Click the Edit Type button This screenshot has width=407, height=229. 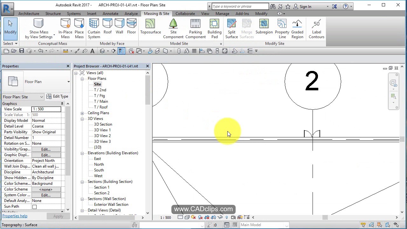tap(57, 96)
